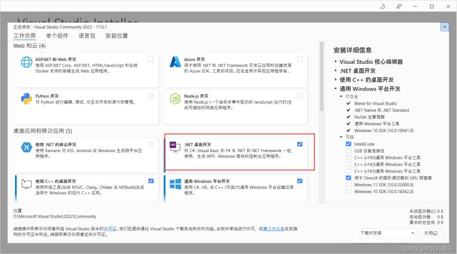
Task: Minimize the Visual Studio Installer window
Action: pos(415,6)
